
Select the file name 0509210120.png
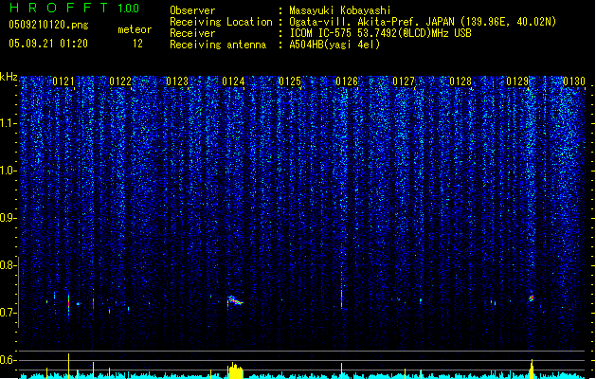[48, 26]
